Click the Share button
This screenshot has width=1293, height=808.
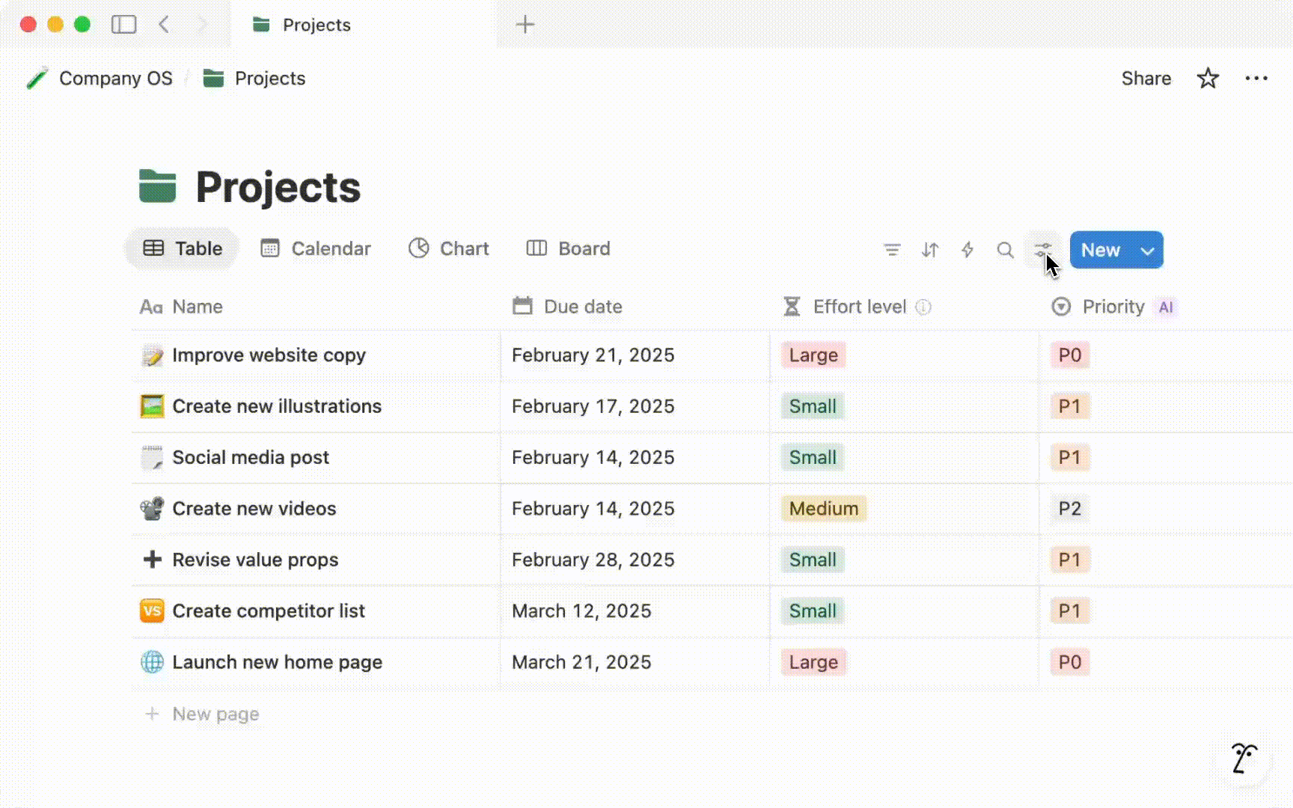coord(1146,79)
